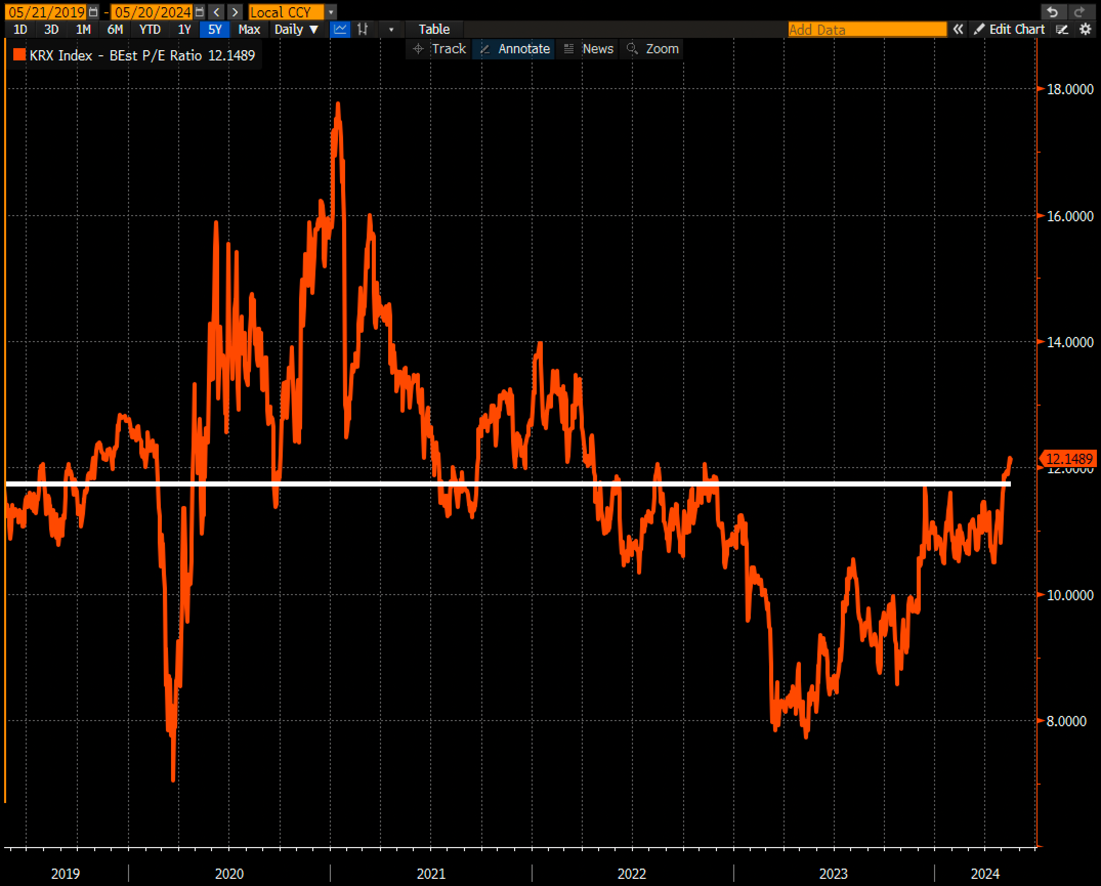The image size is (1101, 886).
Task: Click the 10.0000 y-axis label
Action: 1070,595
